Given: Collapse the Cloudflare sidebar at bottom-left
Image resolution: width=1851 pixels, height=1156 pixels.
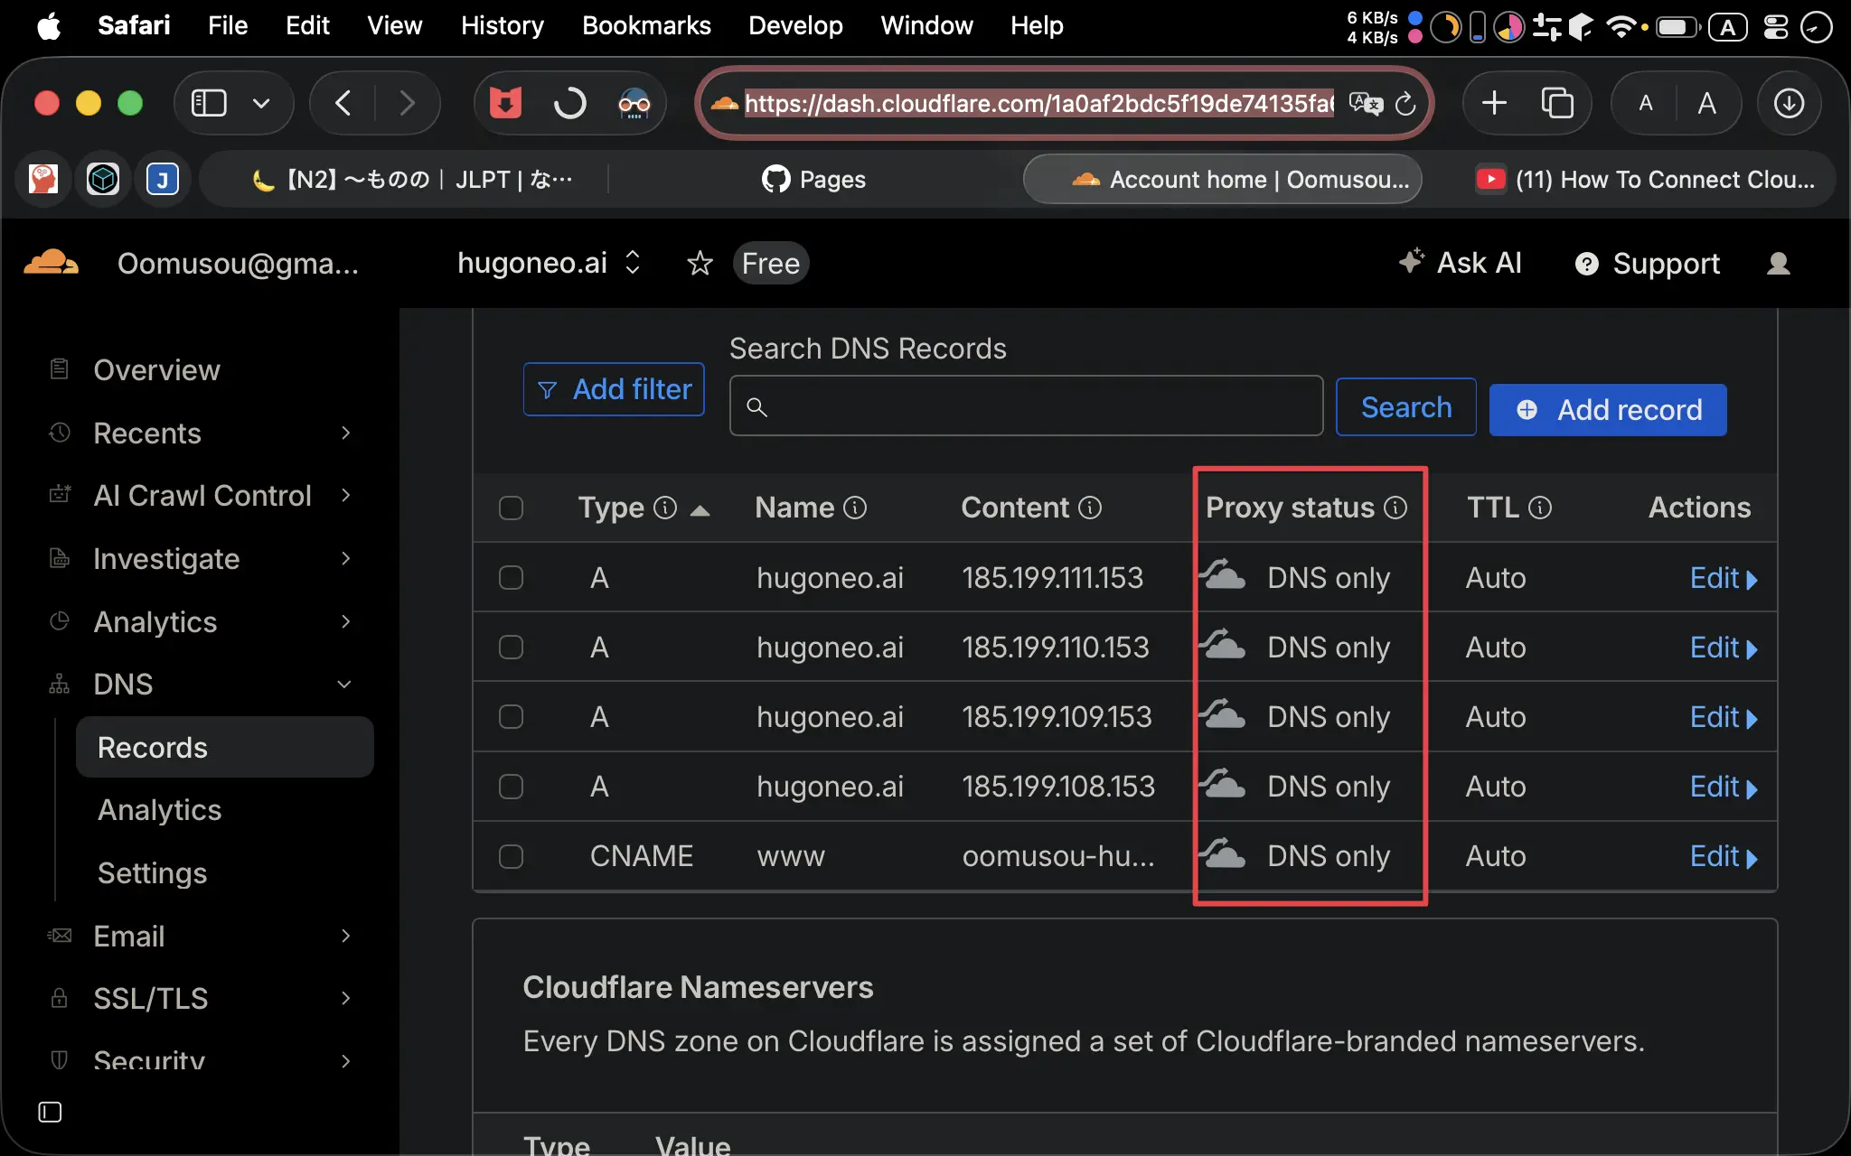Looking at the screenshot, I should [50, 1112].
